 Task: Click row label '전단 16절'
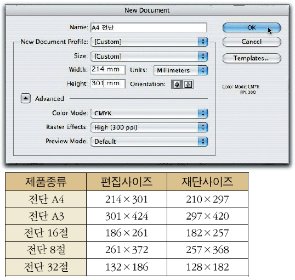coord(46,233)
